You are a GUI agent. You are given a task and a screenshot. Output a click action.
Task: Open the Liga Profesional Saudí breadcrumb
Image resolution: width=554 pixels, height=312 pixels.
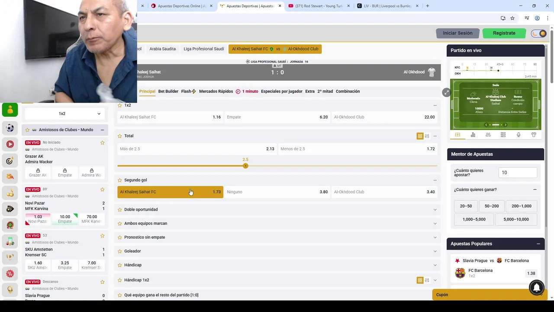203,49
